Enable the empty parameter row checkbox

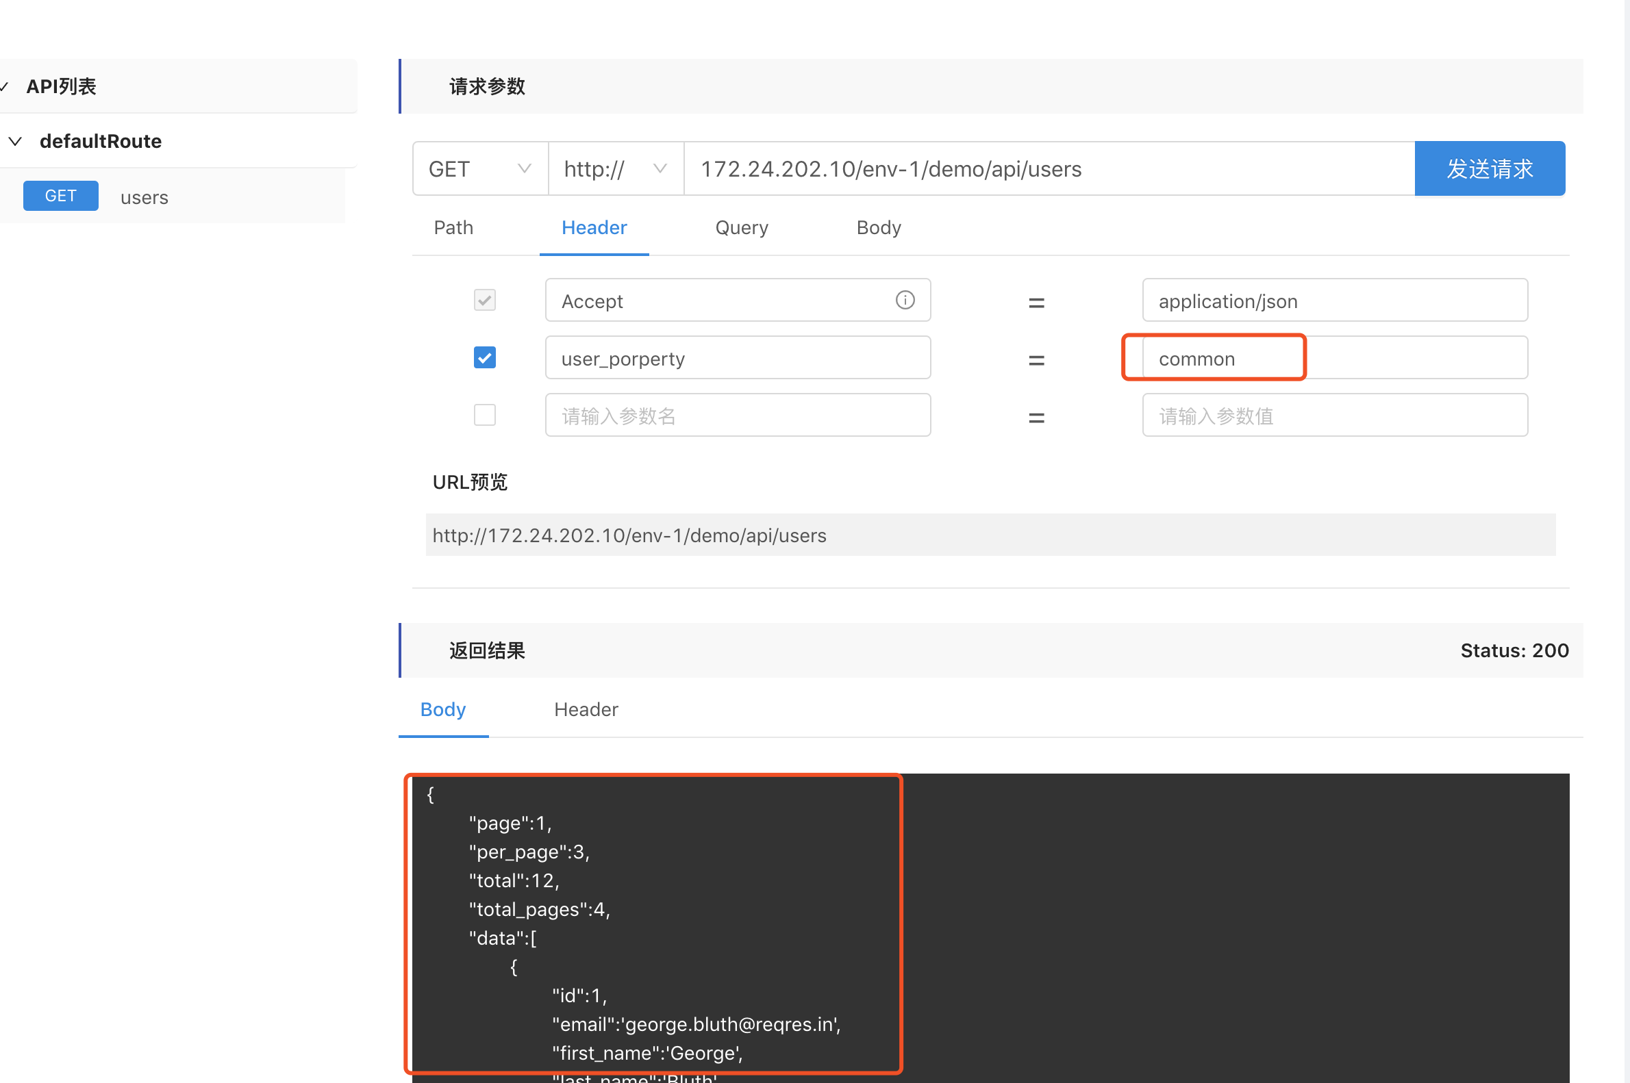point(484,415)
